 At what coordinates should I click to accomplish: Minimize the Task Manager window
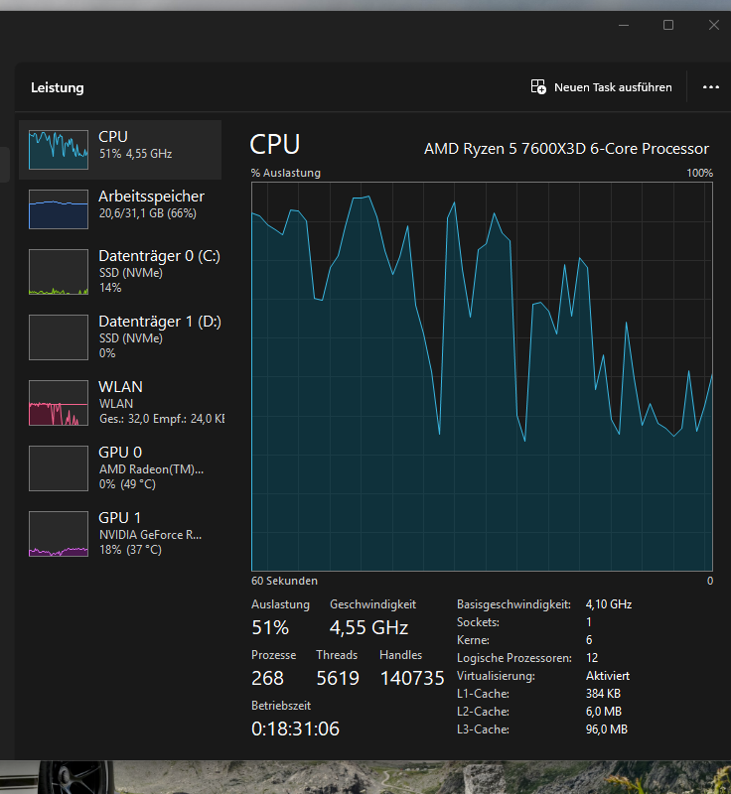[624, 25]
